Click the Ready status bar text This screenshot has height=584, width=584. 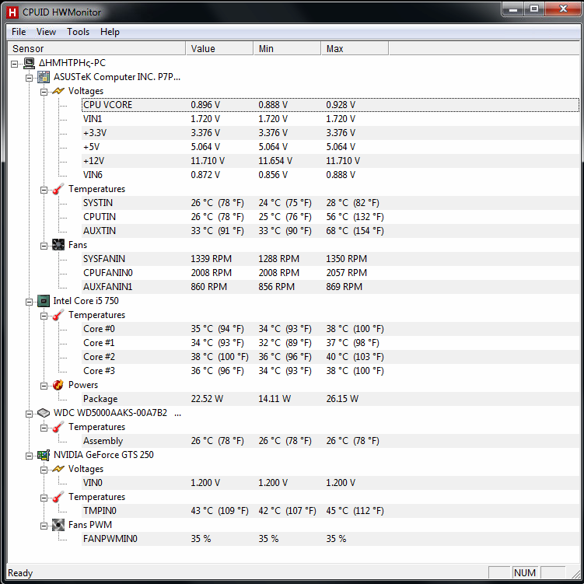point(20,573)
